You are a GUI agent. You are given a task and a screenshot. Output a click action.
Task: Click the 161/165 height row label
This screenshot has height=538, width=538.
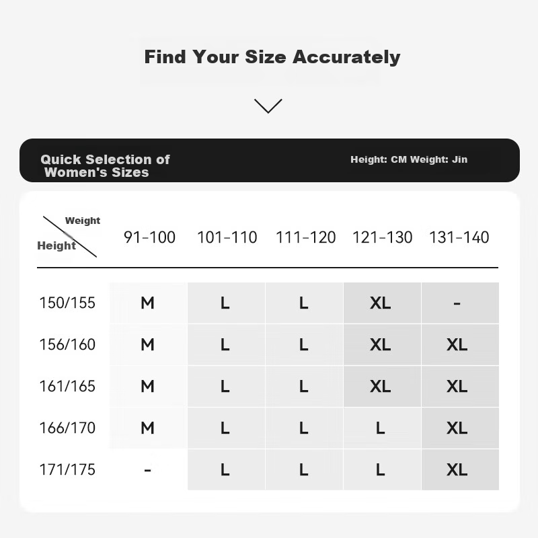click(67, 386)
